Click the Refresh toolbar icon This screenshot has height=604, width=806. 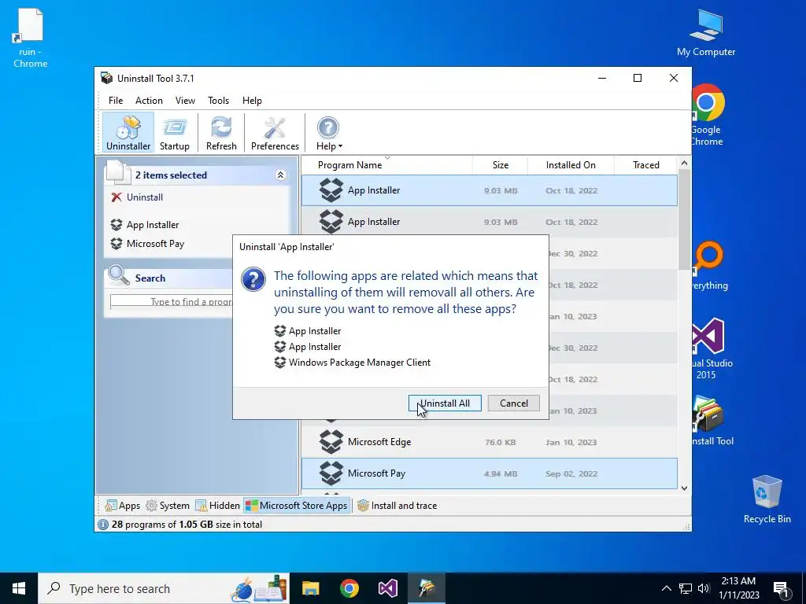coord(221,133)
